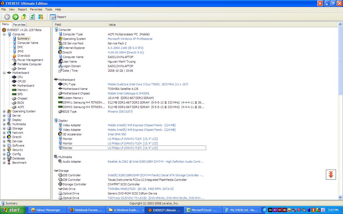Open the Realtek ALC862 audio adapter link
This screenshot has height=214, width=343.
coord(156,162)
